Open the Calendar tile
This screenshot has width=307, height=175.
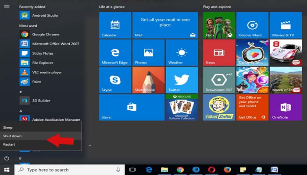115,25
